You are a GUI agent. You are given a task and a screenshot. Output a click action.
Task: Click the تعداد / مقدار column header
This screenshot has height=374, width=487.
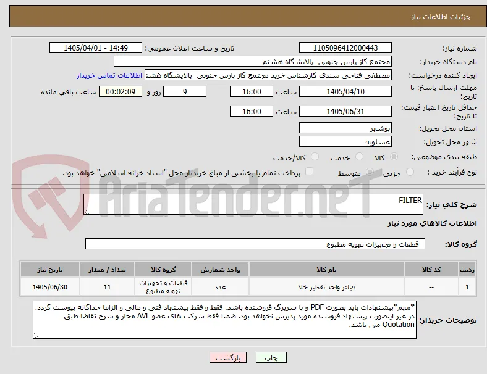coord(107,270)
